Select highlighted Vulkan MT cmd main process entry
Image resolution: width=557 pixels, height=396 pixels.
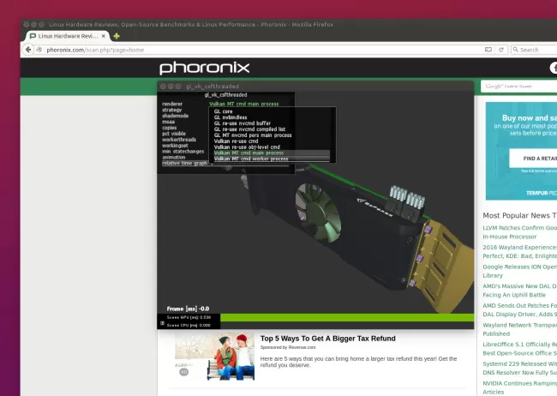[x=272, y=153]
